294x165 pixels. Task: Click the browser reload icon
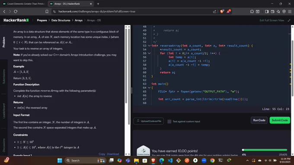coord(16,11)
